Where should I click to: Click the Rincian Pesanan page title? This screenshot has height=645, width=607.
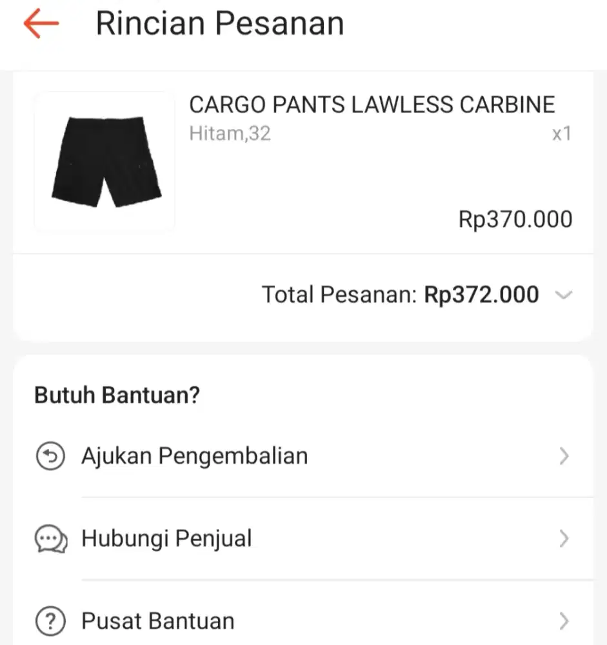[x=219, y=24]
